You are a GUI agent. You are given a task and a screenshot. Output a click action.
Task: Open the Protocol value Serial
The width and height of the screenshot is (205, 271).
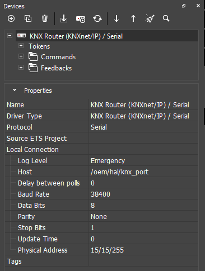[x=143, y=127]
